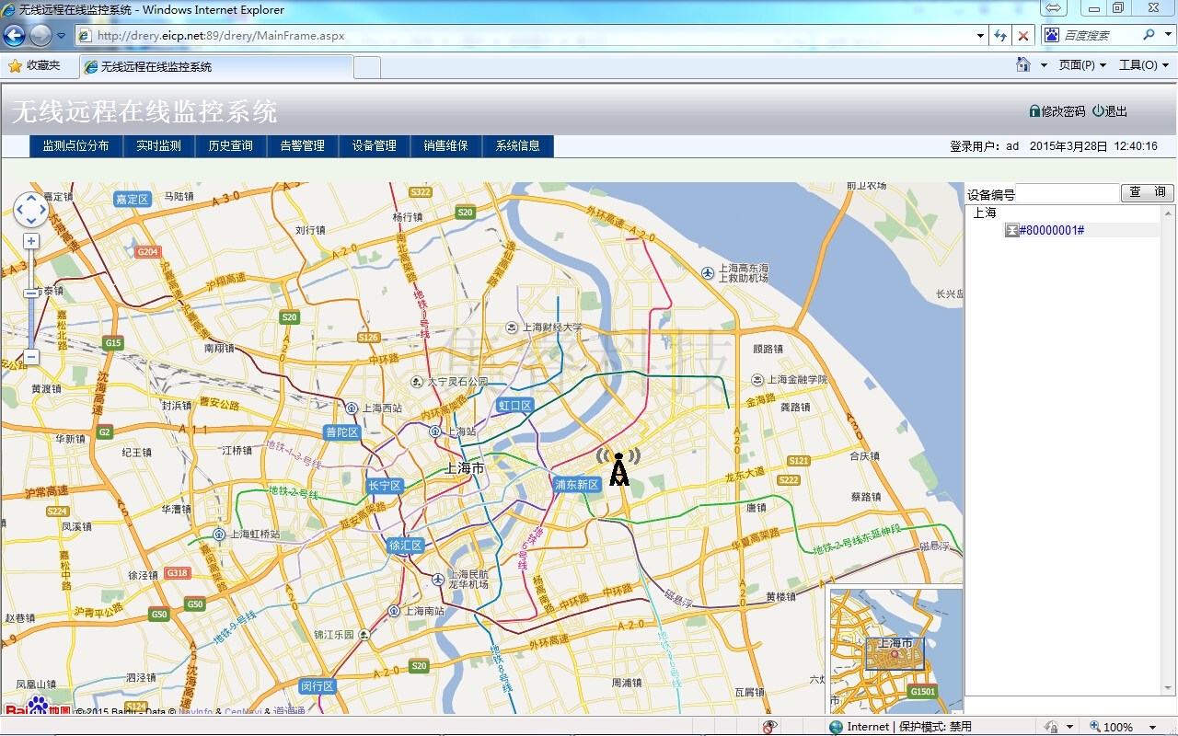Image resolution: width=1178 pixels, height=736 pixels.
Task: Expand the Home button dropdown arrow
Action: click(x=1044, y=65)
